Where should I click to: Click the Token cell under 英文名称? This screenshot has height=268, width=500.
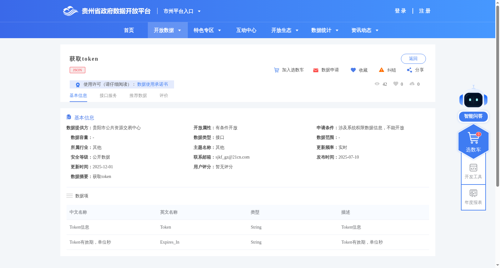tap(166, 227)
